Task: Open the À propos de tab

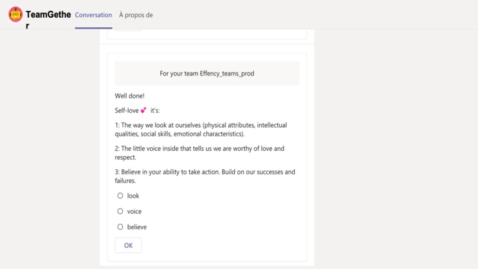Action: [x=136, y=15]
